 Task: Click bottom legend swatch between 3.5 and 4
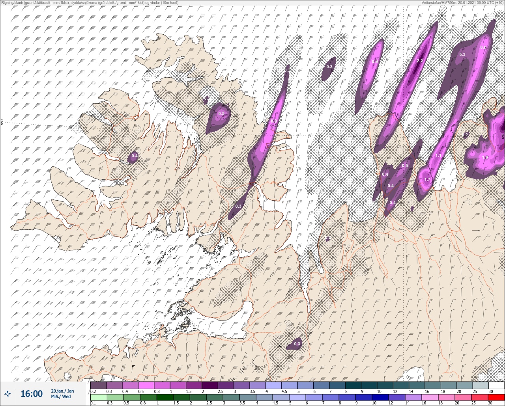[x=247, y=397]
